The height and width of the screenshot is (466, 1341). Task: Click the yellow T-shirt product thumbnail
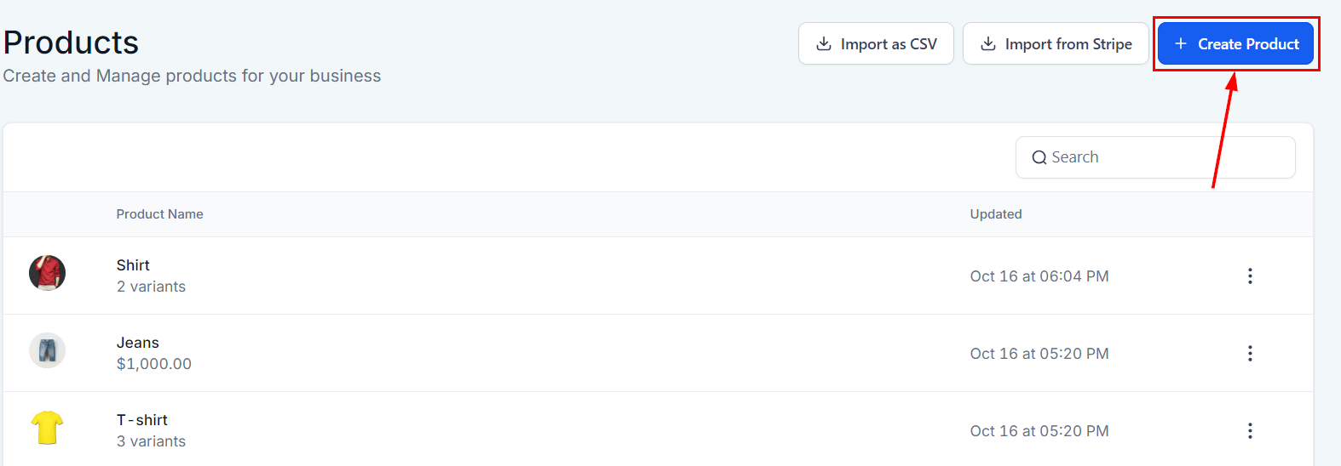[47, 428]
